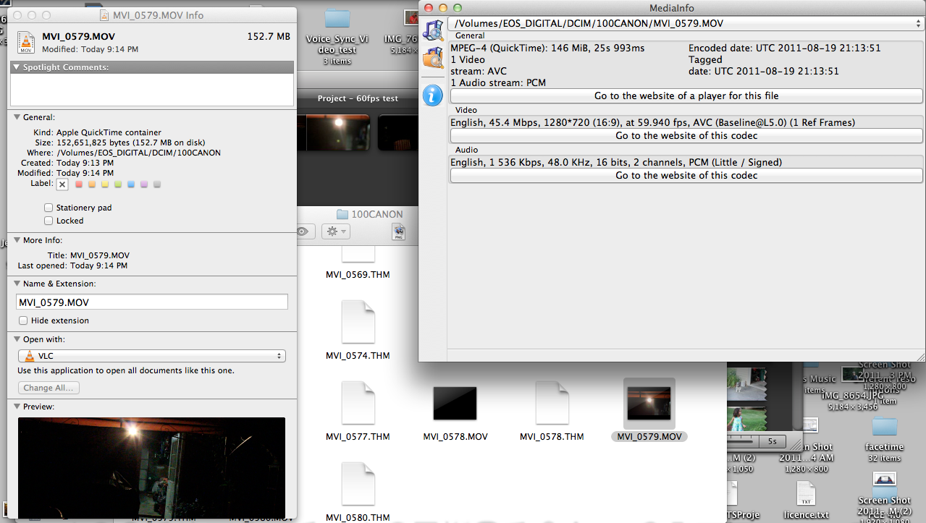Click the 100CANON folder icon in Finder title

click(x=342, y=214)
